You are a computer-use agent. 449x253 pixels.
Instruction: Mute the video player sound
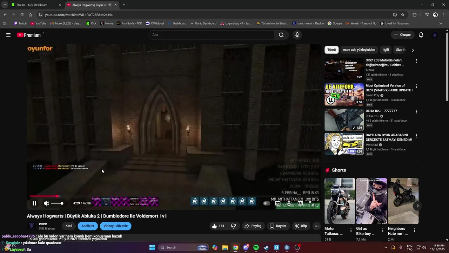coord(46,203)
